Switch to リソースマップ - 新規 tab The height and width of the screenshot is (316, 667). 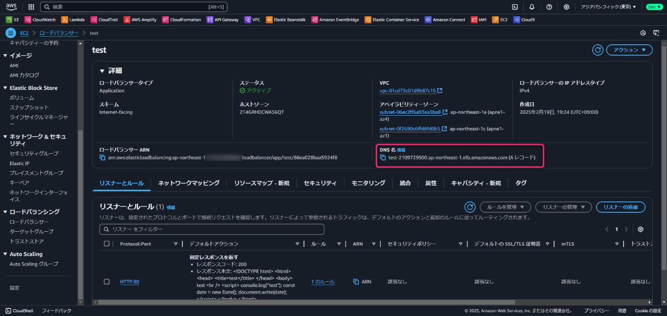[x=262, y=183]
